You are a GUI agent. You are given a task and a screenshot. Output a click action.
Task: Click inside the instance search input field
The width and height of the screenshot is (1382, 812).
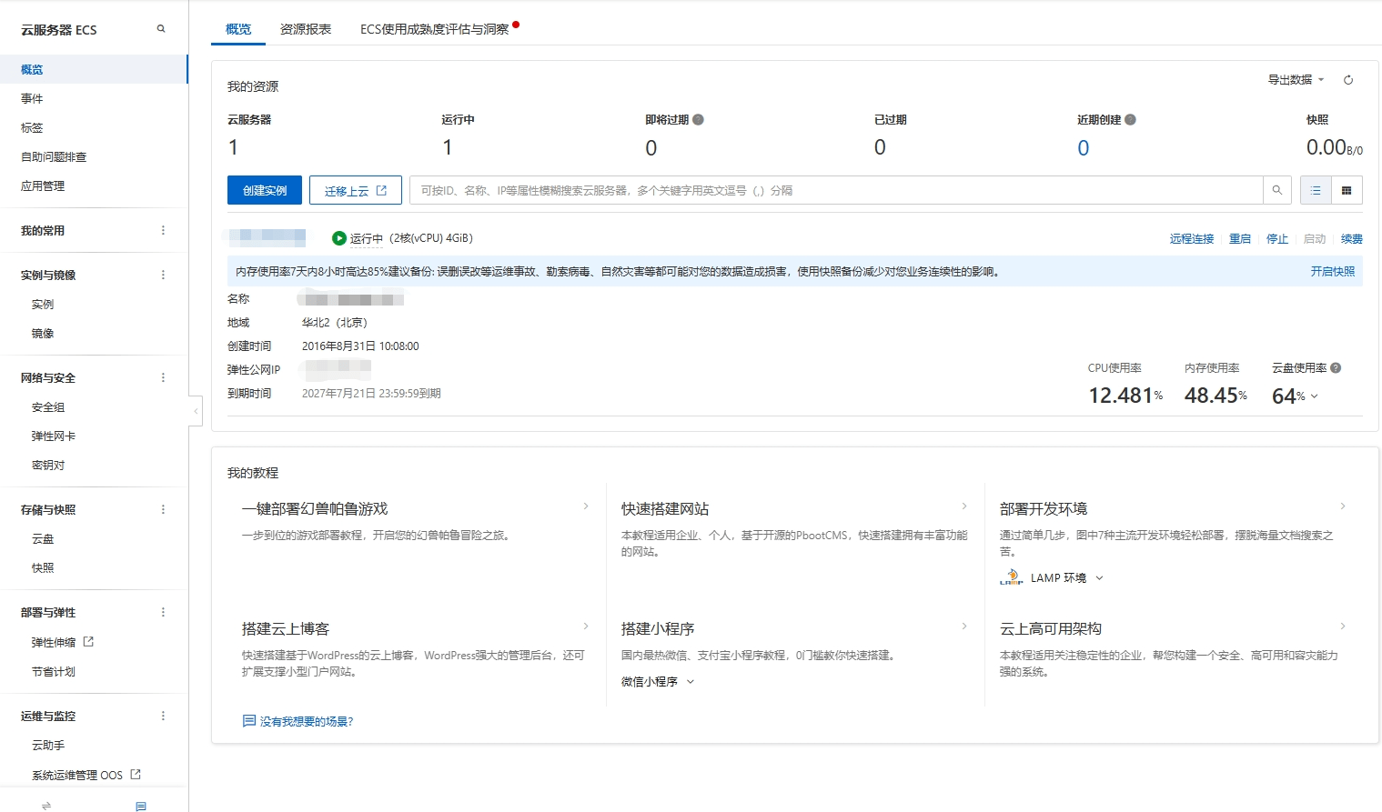click(819, 190)
